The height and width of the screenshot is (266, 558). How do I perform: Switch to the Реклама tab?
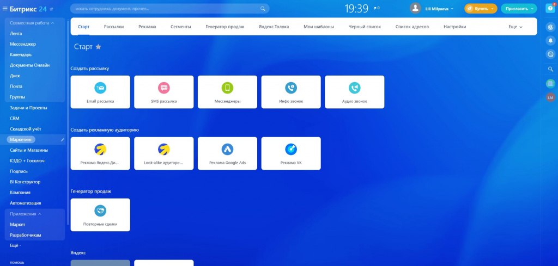coord(147,27)
